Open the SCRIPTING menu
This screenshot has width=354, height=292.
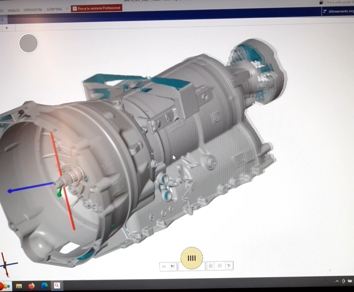coord(55,9)
